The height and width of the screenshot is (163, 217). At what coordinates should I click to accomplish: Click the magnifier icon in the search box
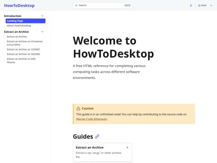click(x=76, y=5)
